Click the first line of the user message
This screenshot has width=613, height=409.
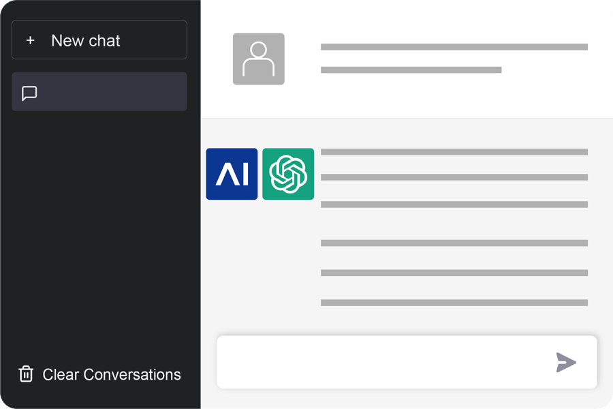coord(455,47)
